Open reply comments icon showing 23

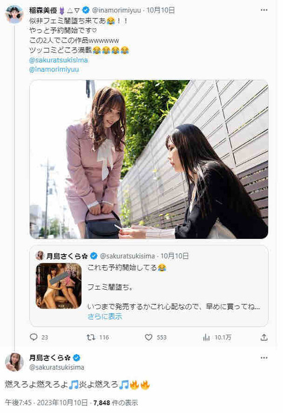(34, 337)
